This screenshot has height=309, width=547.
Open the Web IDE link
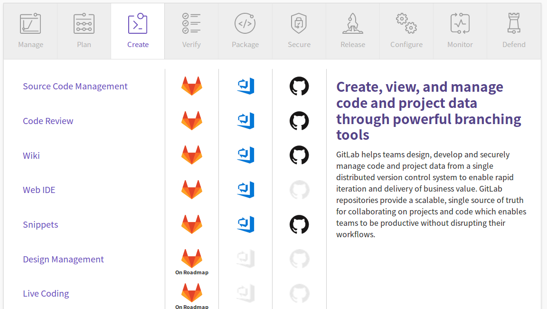[39, 190]
